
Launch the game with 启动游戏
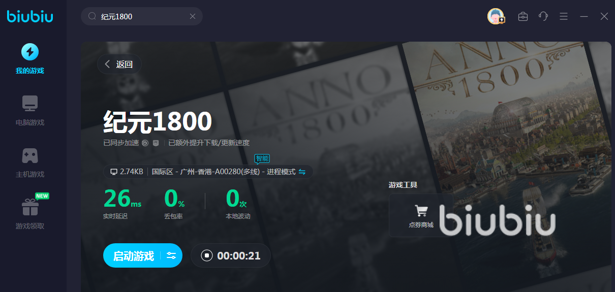point(133,255)
